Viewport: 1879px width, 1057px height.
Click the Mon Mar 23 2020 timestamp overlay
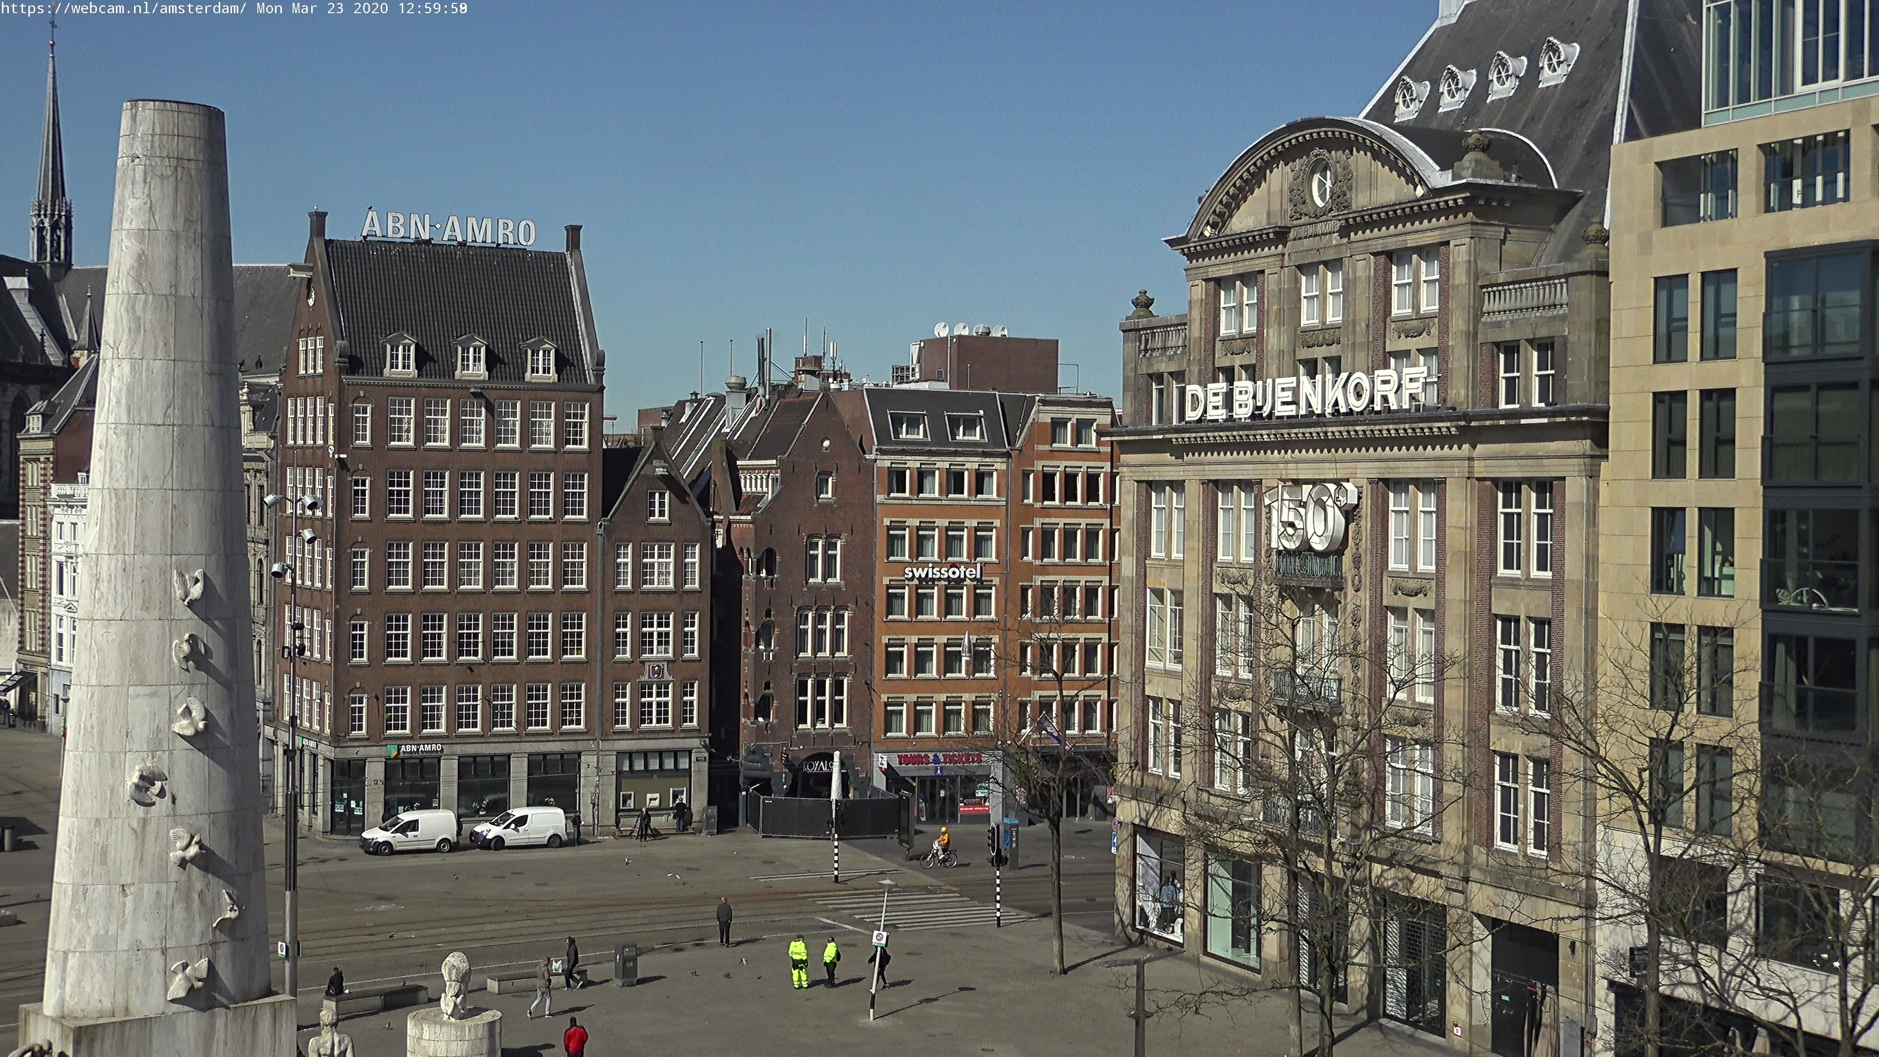pos(362,9)
